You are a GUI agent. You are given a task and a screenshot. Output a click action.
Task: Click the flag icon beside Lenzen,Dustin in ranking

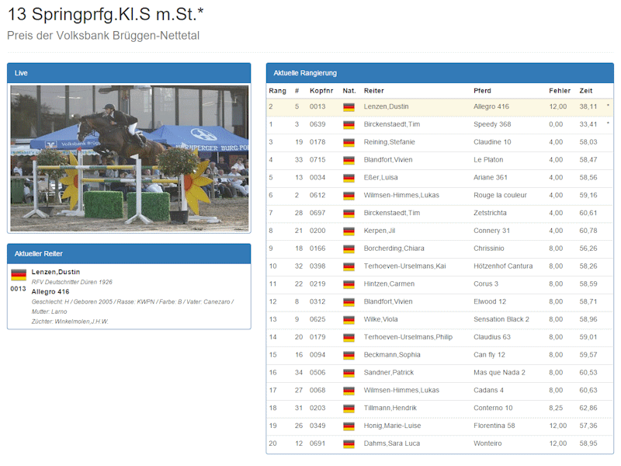pos(349,107)
